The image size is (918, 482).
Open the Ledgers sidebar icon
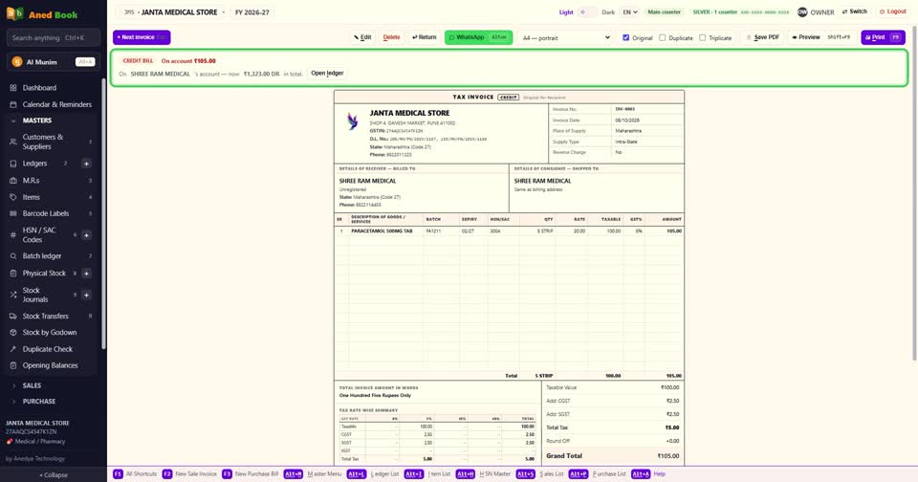click(x=12, y=164)
